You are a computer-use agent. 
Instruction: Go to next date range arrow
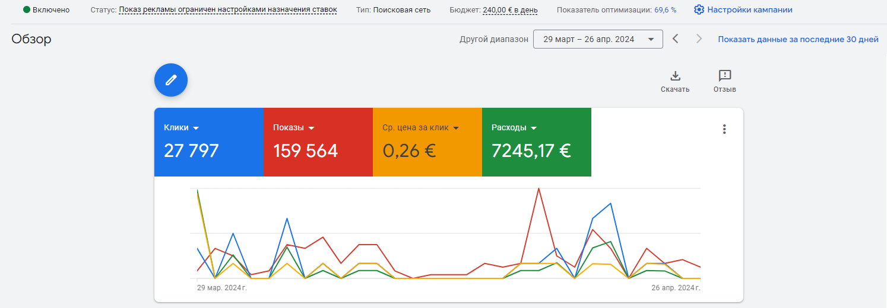point(699,39)
